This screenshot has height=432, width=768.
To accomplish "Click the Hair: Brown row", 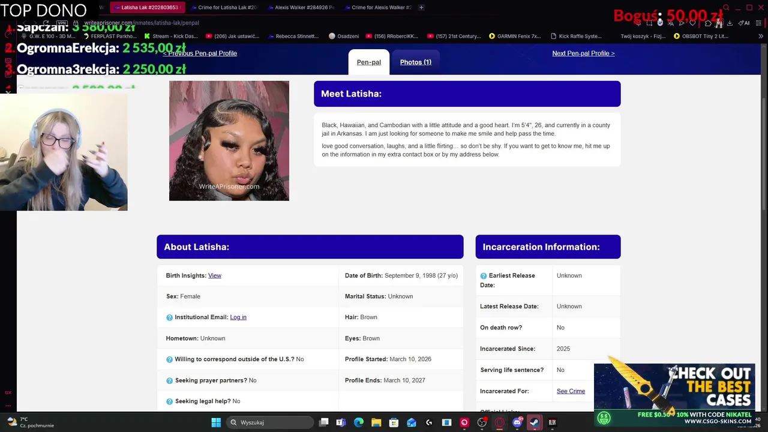I will [x=401, y=317].
